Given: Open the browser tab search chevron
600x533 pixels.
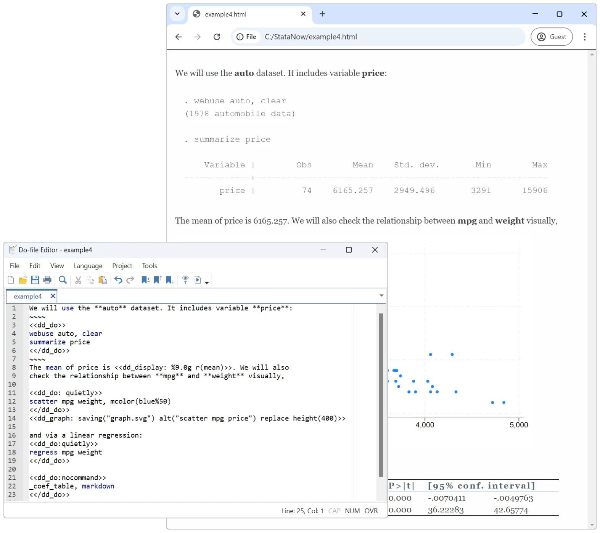Looking at the screenshot, I should [177, 14].
